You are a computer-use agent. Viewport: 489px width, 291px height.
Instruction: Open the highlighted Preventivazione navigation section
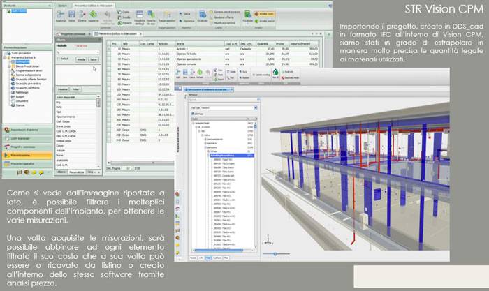coord(27,155)
